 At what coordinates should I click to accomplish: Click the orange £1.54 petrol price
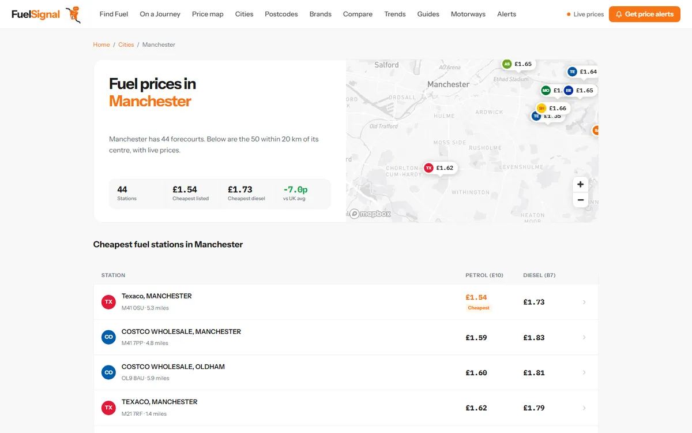click(x=476, y=297)
